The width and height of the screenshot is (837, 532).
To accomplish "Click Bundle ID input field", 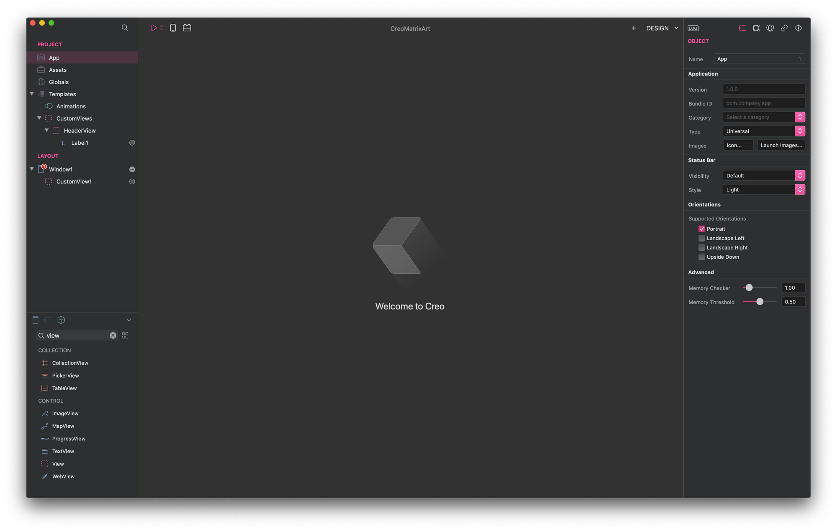I will click(x=763, y=103).
